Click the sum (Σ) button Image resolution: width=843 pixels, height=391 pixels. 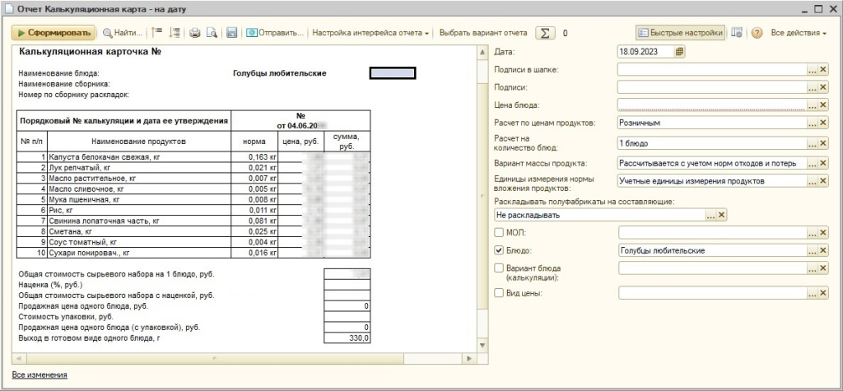tap(544, 33)
